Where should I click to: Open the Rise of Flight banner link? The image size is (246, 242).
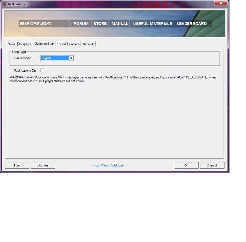click(x=36, y=24)
